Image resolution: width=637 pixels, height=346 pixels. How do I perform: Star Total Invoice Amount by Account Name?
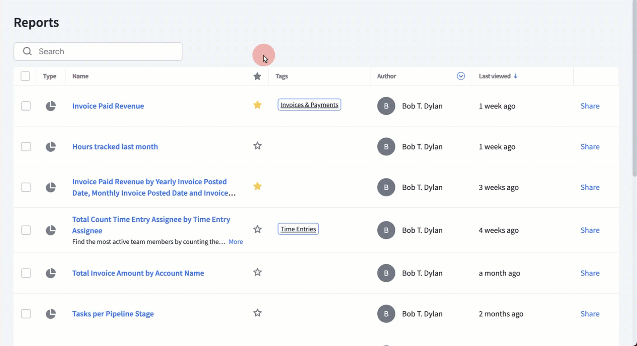coord(258,272)
